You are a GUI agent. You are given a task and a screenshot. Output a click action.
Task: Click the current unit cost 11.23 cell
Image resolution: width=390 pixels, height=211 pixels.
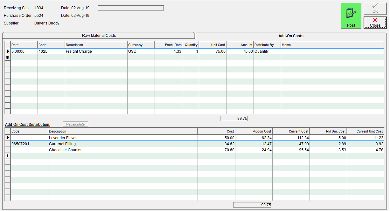pyautogui.click(x=366, y=138)
